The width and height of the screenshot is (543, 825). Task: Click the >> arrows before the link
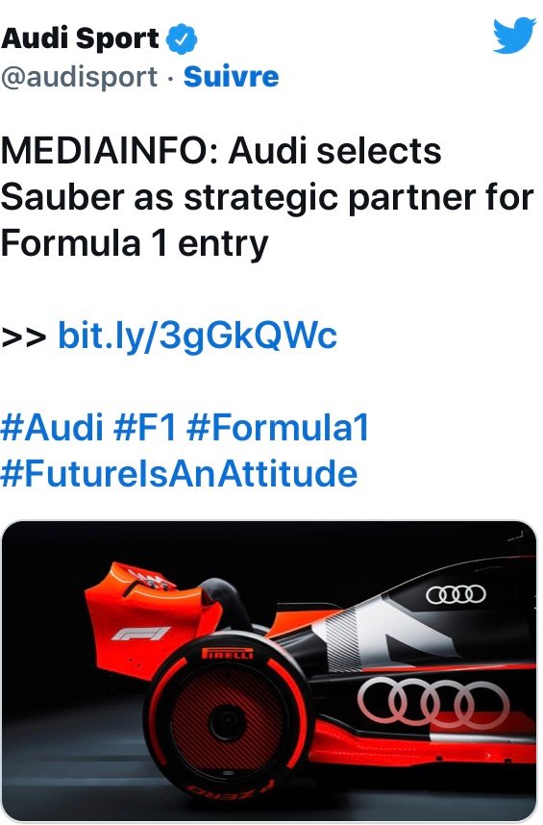coord(24,337)
